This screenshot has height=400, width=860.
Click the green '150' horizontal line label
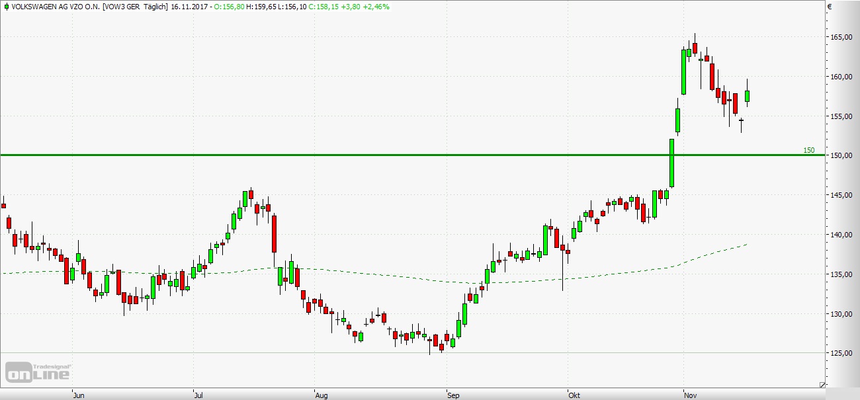pos(809,150)
